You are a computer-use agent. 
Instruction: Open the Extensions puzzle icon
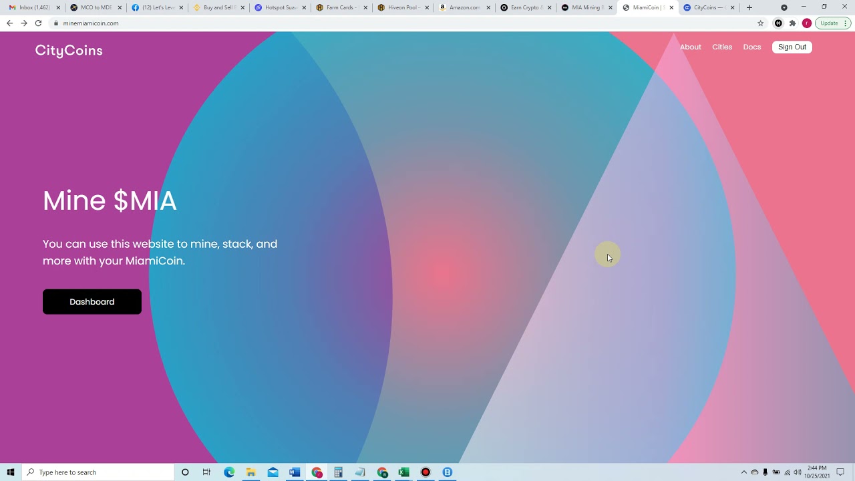tap(792, 23)
